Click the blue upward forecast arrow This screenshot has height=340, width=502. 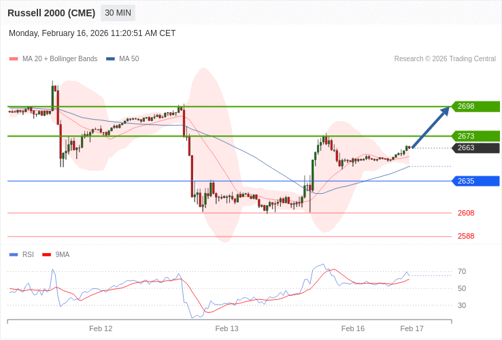[x=431, y=127]
